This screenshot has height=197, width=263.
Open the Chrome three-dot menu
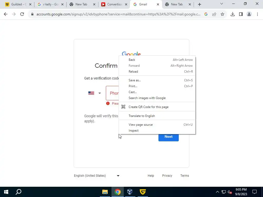coord(257,14)
